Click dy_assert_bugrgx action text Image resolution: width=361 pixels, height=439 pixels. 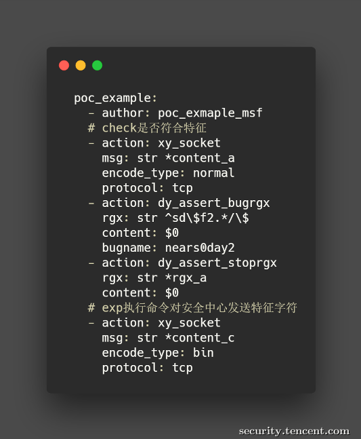click(x=214, y=203)
